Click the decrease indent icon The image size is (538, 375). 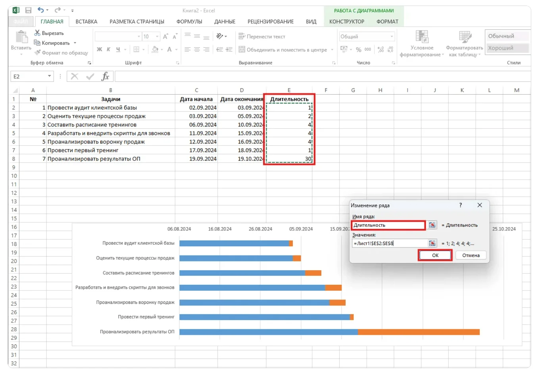[x=219, y=50]
